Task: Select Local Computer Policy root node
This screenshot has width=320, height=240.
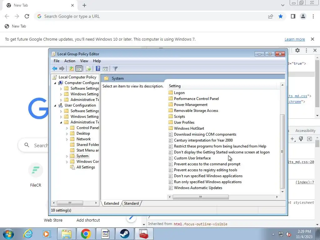Action: 77,77
